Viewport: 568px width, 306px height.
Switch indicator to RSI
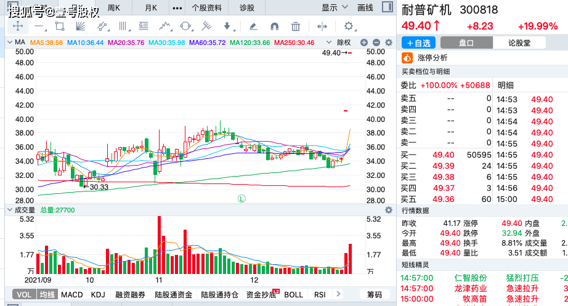click(x=320, y=294)
